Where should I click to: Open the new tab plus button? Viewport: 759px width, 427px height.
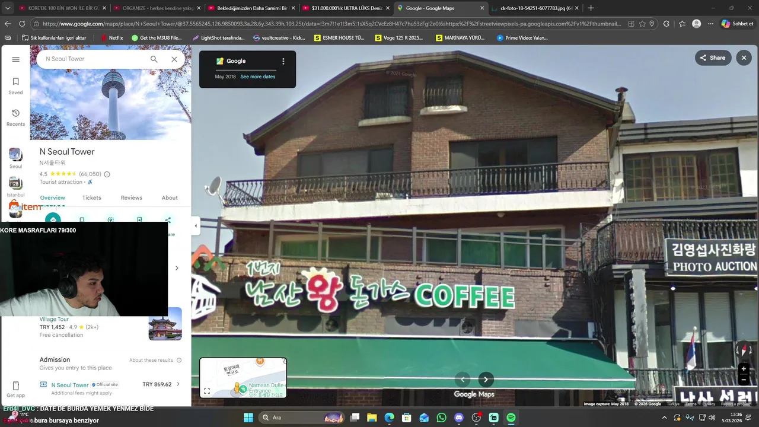(591, 8)
